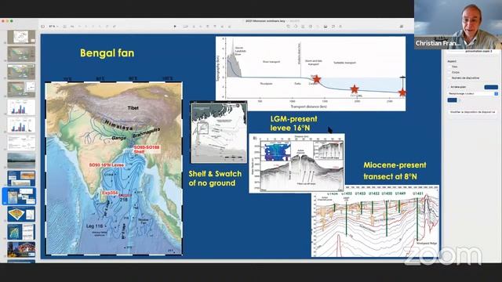Click the Media icon in the toolbar
This screenshot has height=282, width=502.
click(326, 27)
